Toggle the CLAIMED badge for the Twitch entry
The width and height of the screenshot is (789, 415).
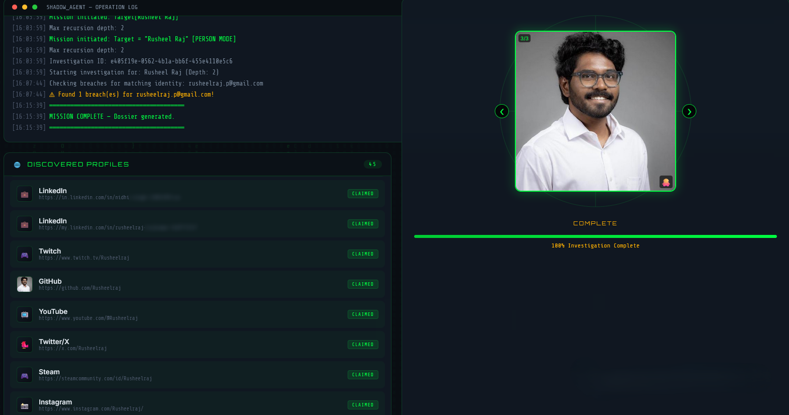pos(363,254)
